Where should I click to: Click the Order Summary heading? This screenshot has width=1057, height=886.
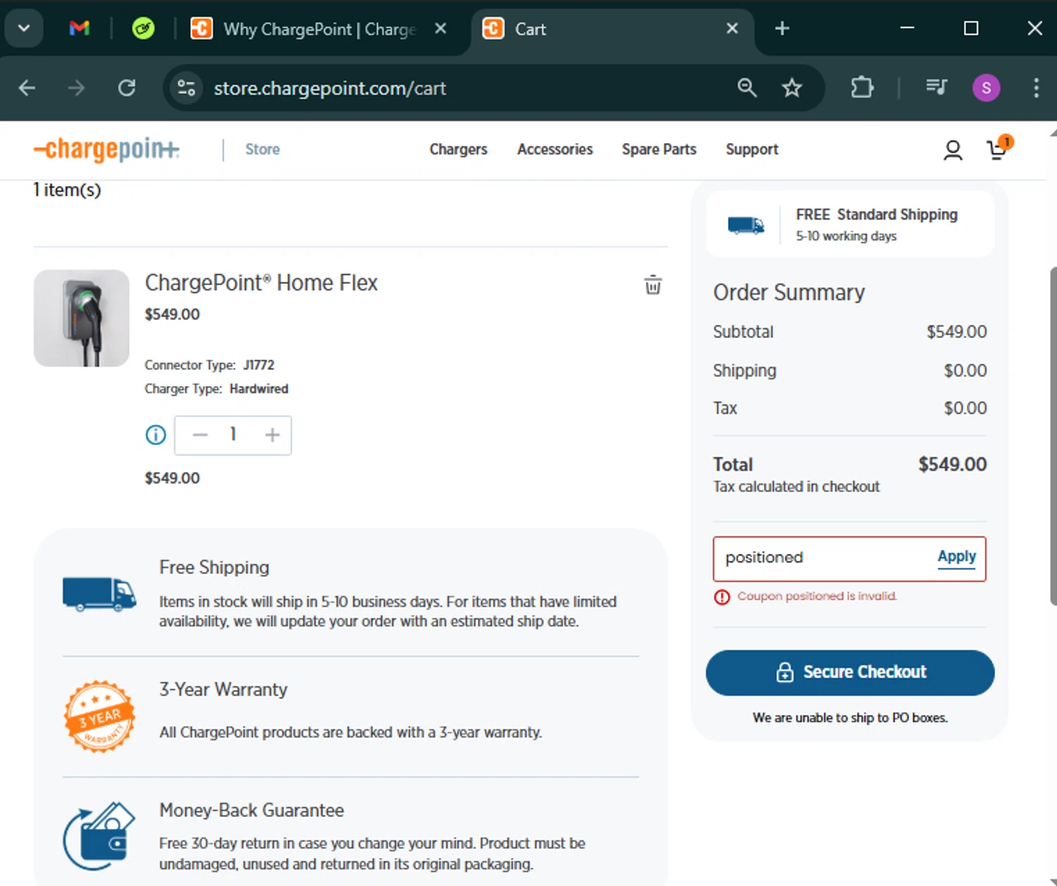coord(789,292)
